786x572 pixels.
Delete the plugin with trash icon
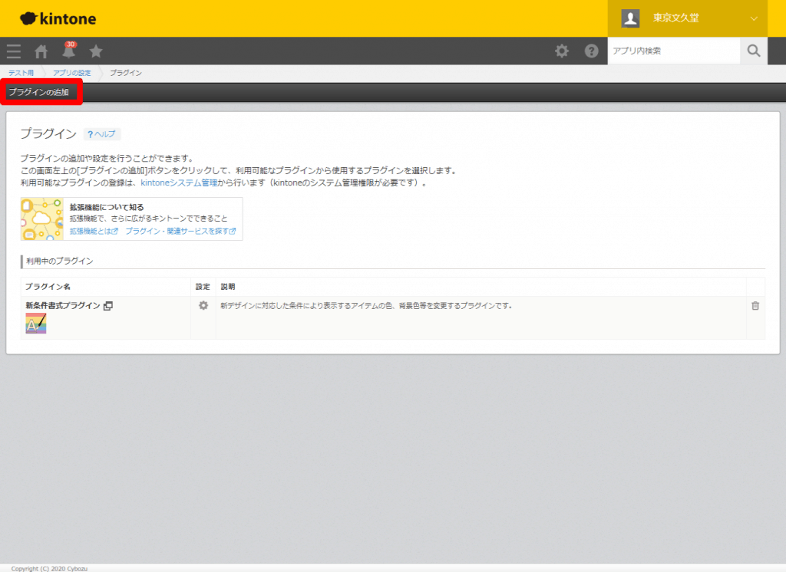click(755, 306)
